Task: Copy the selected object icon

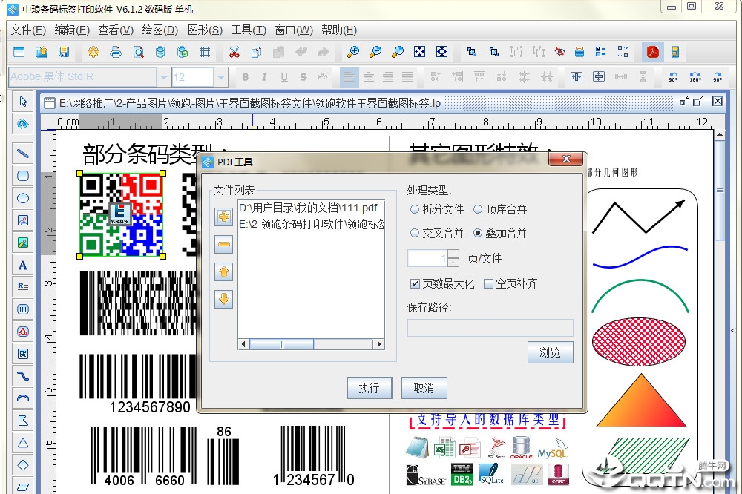Action: [x=257, y=52]
